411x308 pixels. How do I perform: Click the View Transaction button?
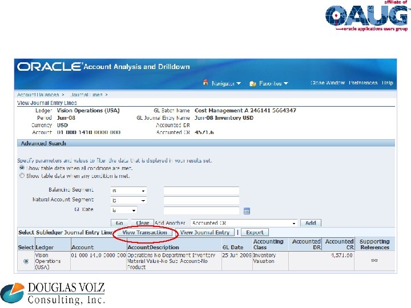[x=144, y=233]
